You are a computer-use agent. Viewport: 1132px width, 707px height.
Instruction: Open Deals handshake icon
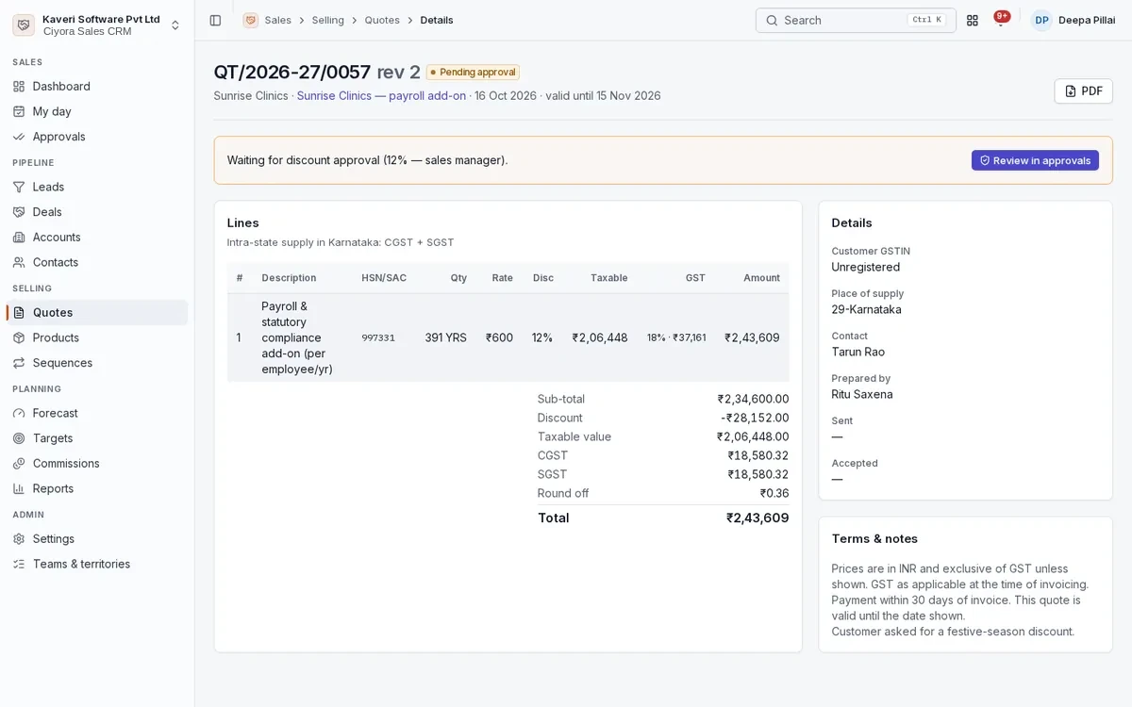point(19,212)
